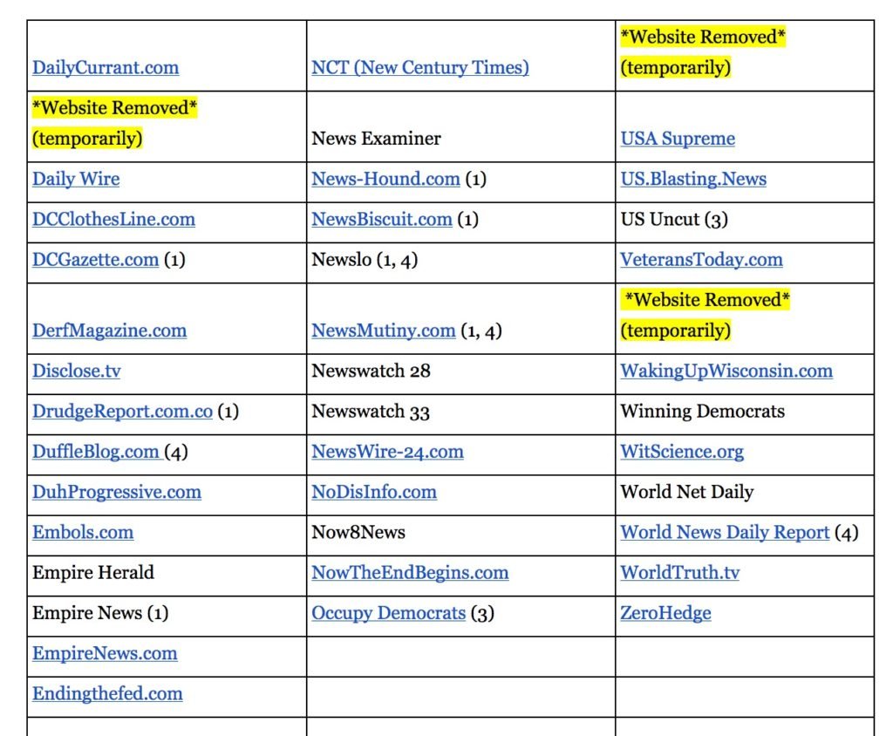This screenshot has height=736, width=893.
Task: Open NCT (New Century Times) link
Action: click(x=420, y=67)
